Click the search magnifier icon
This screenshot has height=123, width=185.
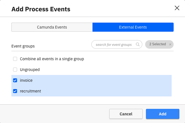click(138, 45)
